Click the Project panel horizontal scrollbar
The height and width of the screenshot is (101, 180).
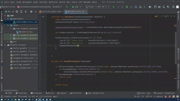[11, 90]
